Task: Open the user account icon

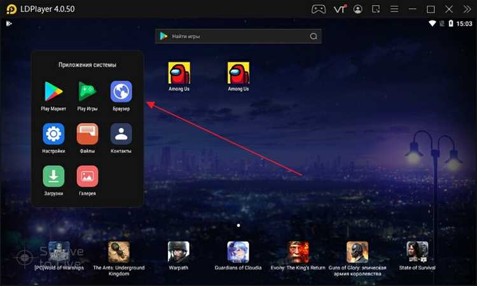Action: tap(357, 9)
